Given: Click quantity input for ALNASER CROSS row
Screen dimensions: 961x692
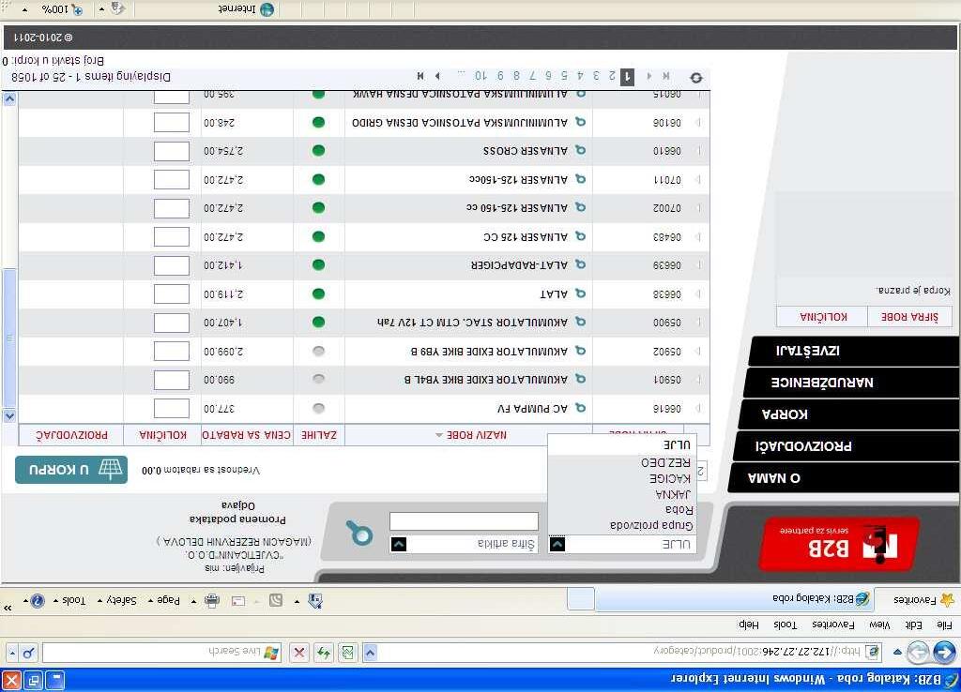Looking at the screenshot, I should pyautogui.click(x=172, y=151).
